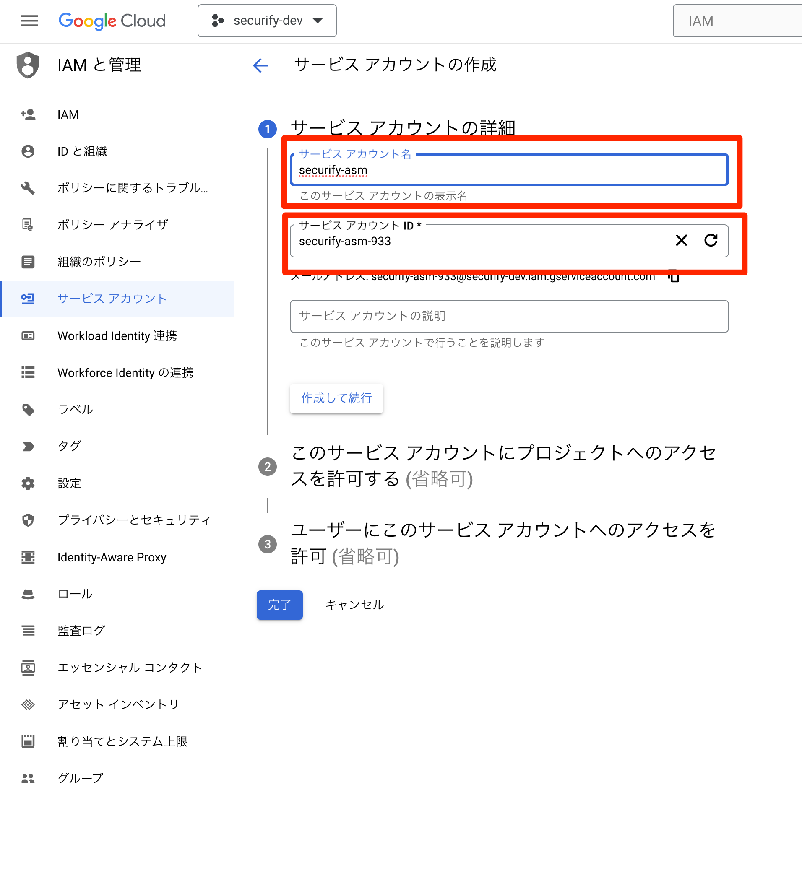Image resolution: width=802 pixels, height=873 pixels.
Task: Clear the service account ID with X
Action: click(x=681, y=240)
